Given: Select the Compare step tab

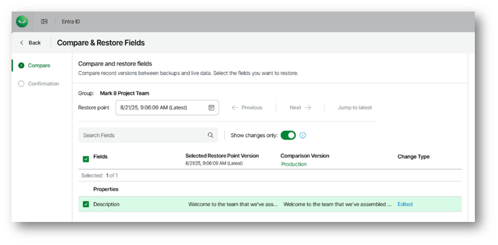Looking at the screenshot, I should point(39,65).
